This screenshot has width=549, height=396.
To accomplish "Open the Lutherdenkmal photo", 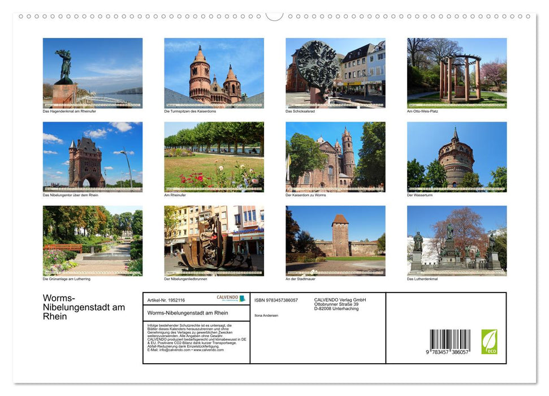I will [457, 240].
